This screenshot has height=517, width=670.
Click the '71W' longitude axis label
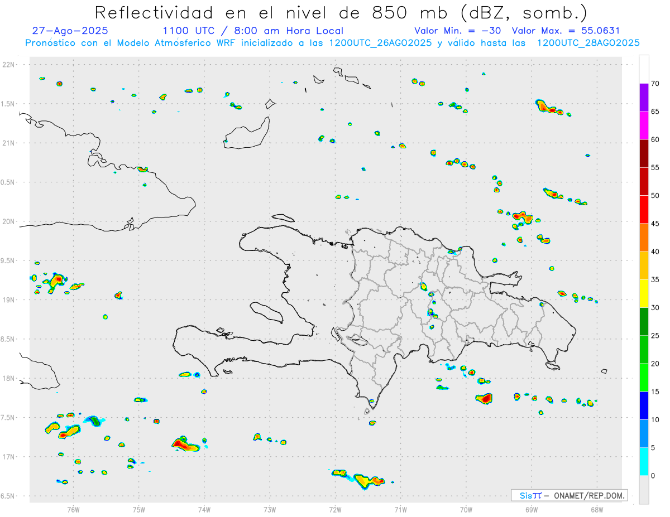point(400,509)
